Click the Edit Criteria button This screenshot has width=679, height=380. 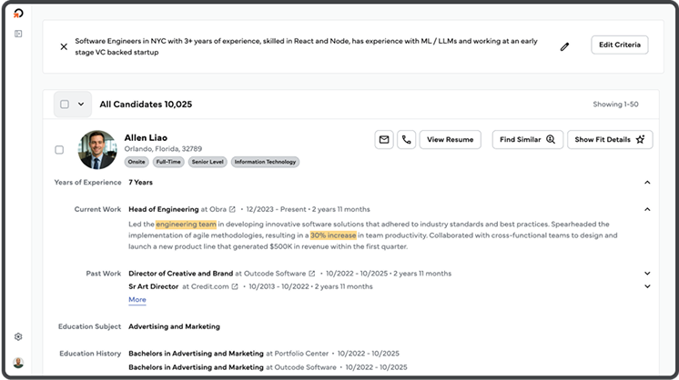[x=619, y=45]
